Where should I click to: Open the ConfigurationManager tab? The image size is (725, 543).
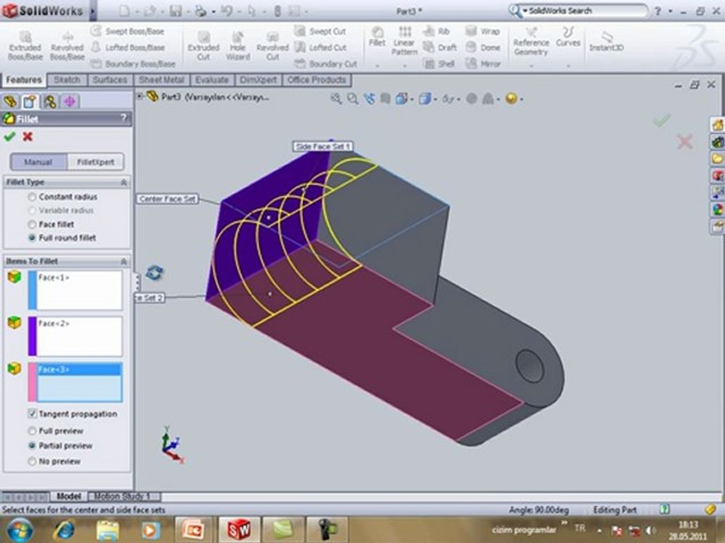(x=50, y=101)
